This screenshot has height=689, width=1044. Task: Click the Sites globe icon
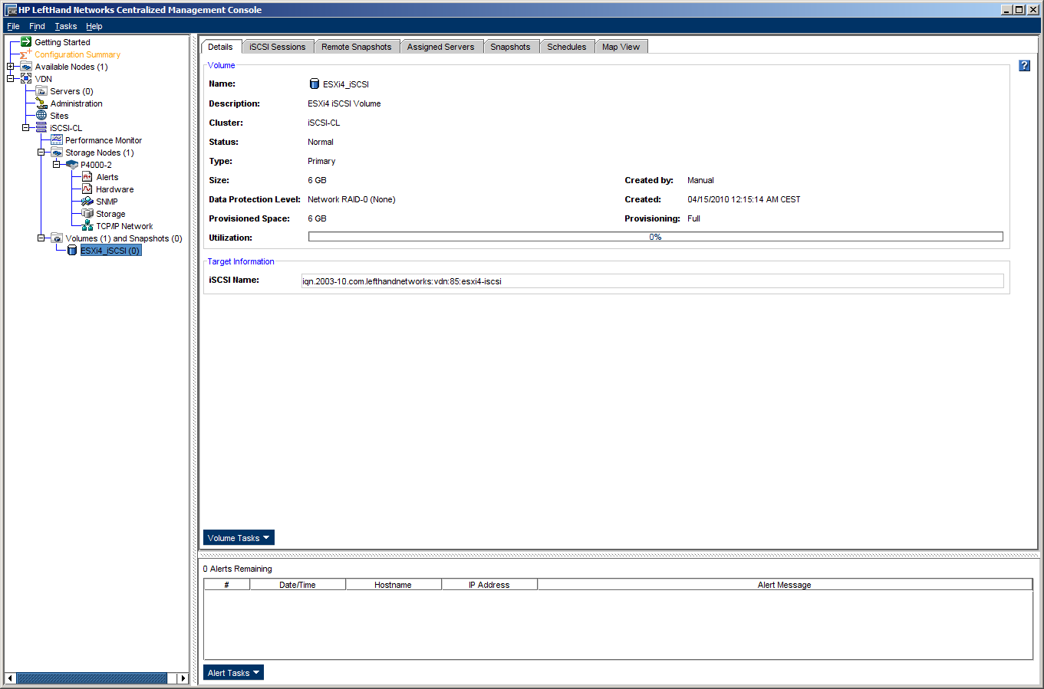[x=41, y=116]
